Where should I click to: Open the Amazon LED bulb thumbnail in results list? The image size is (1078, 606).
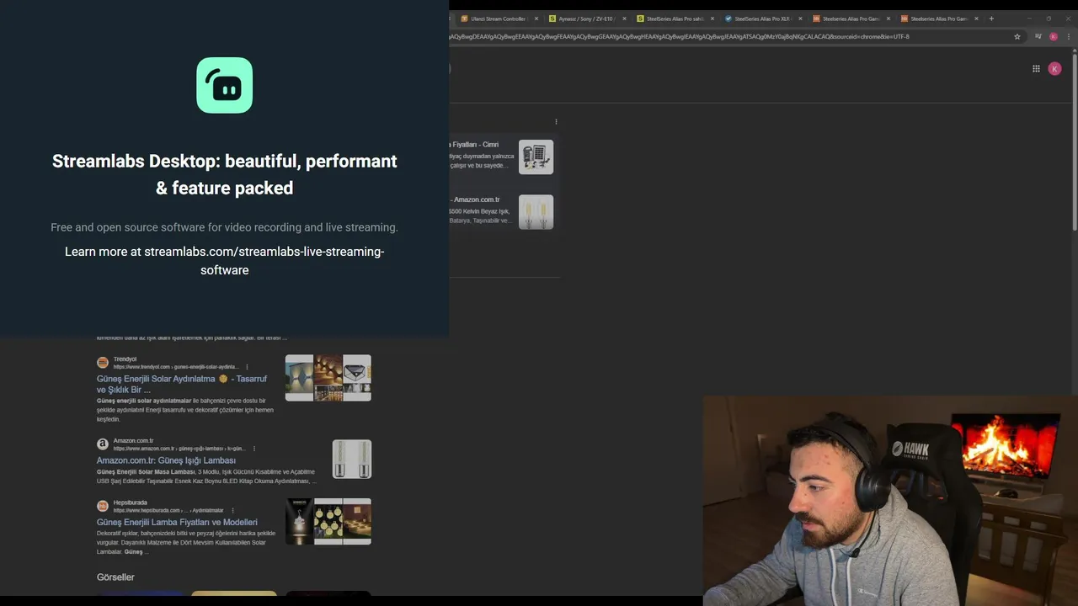point(351,459)
